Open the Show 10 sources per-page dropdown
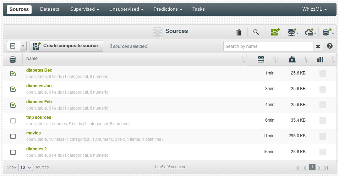Viewport: 339px width, 177px height. (x=26, y=167)
